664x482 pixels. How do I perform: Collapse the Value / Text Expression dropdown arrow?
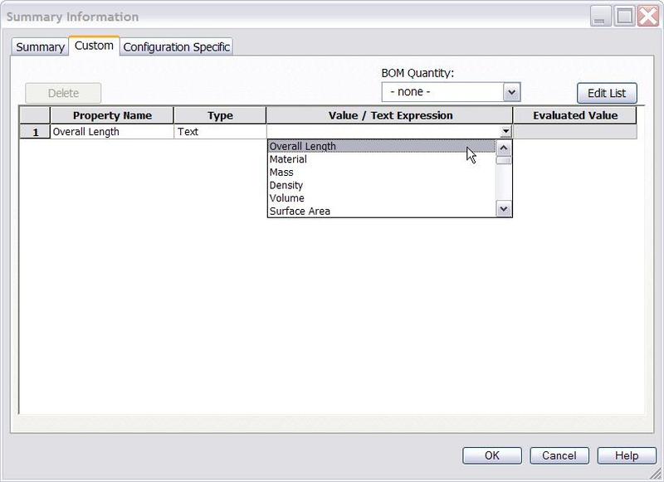(505, 132)
